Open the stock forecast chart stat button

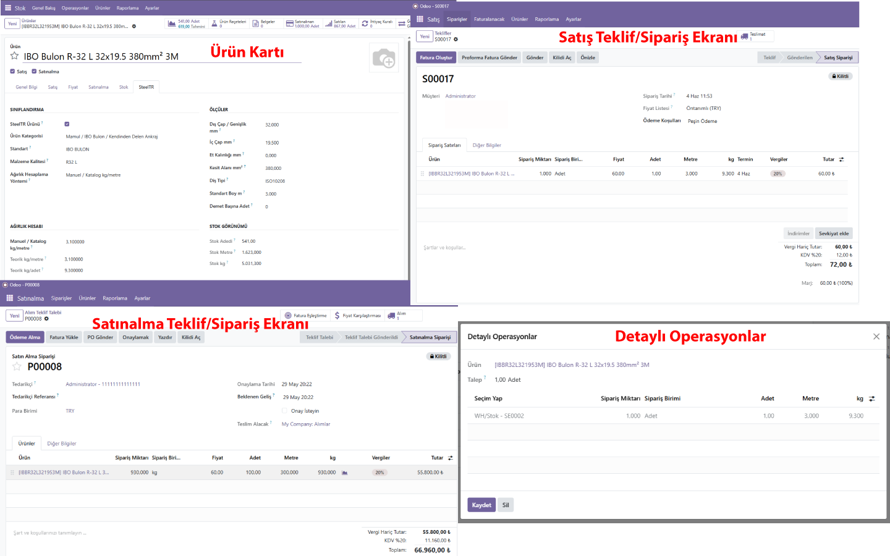click(x=187, y=23)
